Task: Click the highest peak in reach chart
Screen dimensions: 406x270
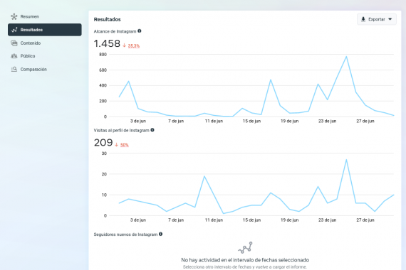Action: 346,57
